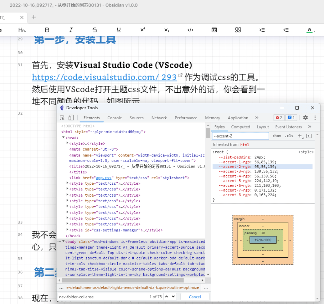Click the padding value 30 in box model
The height and width of the screenshot is (304, 324).
(263, 233)
